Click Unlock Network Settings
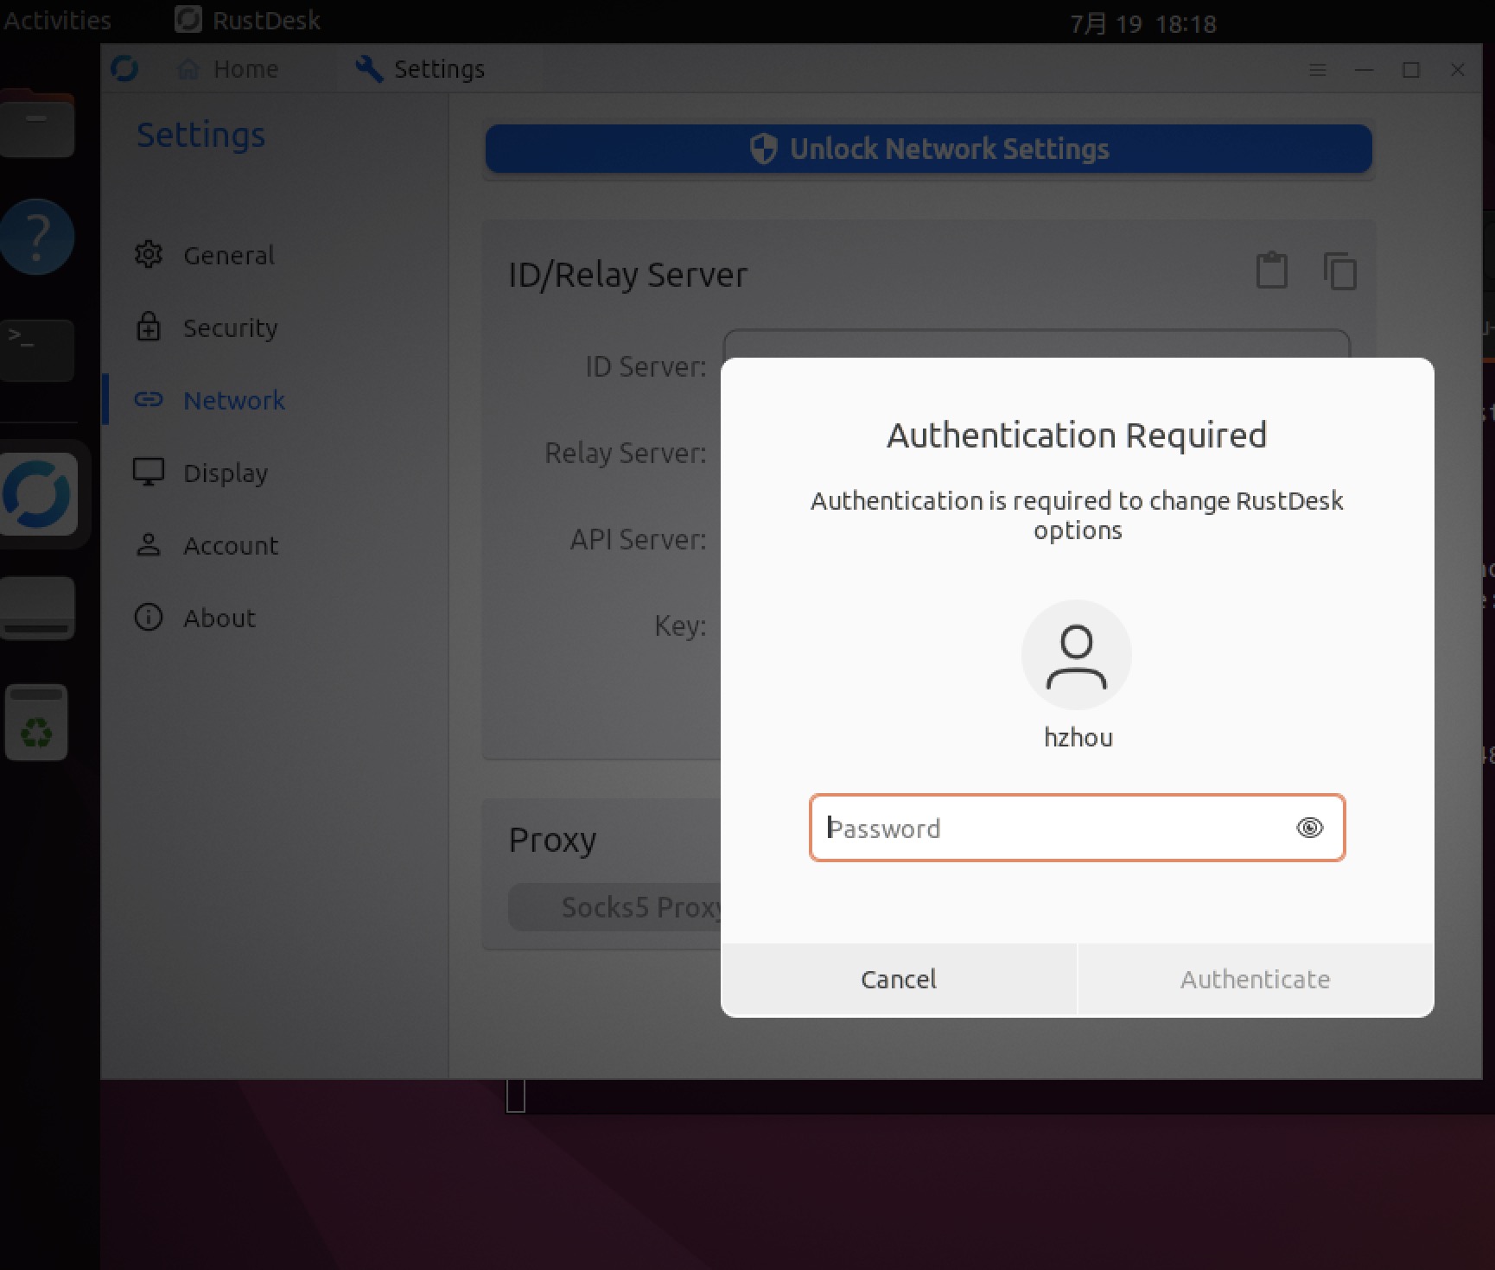Image resolution: width=1495 pixels, height=1270 pixels. (x=928, y=149)
